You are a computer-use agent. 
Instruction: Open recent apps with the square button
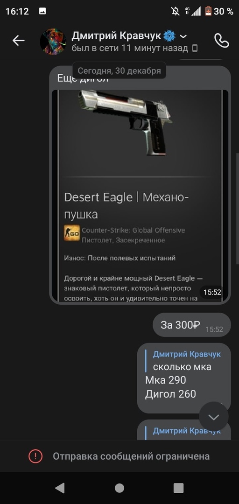tap(178, 488)
